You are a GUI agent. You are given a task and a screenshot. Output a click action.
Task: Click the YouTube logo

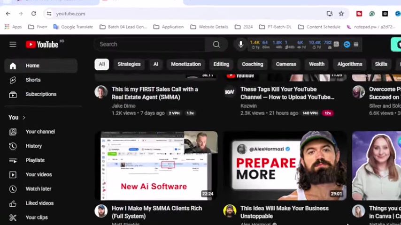(42, 45)
